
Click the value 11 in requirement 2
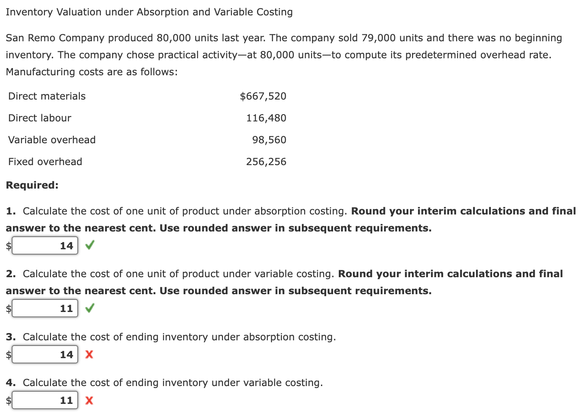[67, 308]
